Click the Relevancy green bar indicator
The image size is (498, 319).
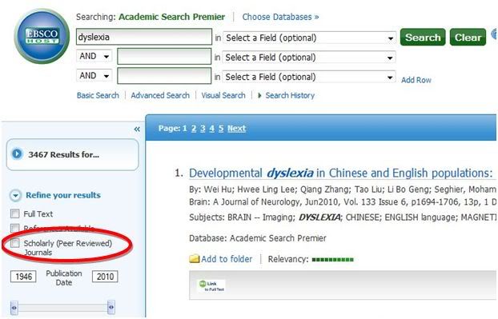[x=332, y=260]
